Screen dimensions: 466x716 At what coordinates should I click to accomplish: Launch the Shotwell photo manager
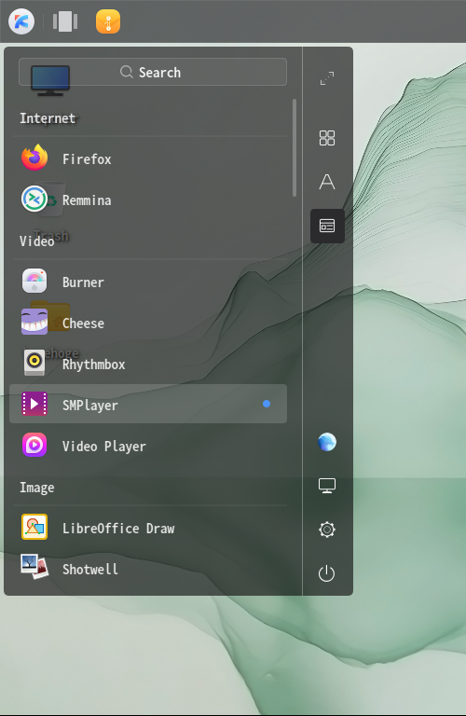(x=148, y=569)
